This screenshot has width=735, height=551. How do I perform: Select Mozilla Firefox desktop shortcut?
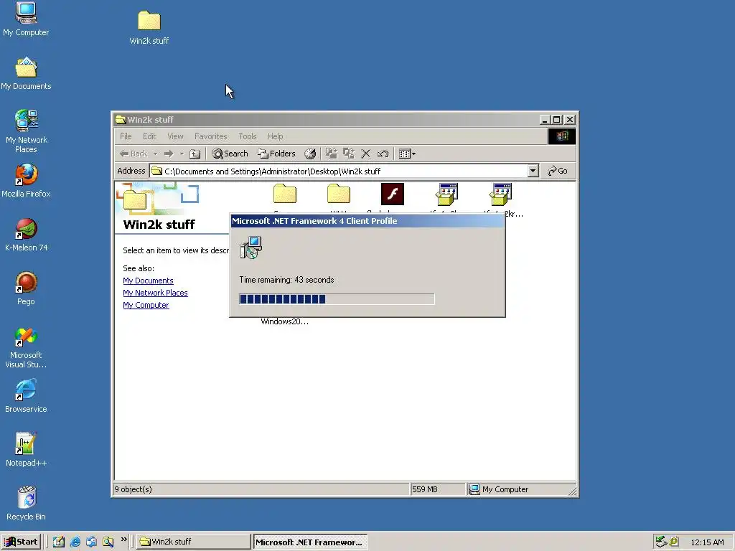(x=26, y=181)
